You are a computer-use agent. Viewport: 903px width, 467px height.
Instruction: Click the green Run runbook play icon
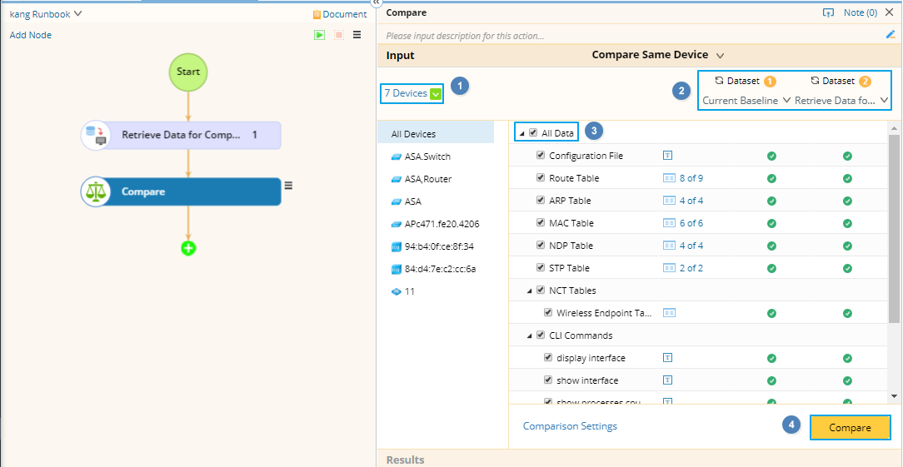[320, 35]
